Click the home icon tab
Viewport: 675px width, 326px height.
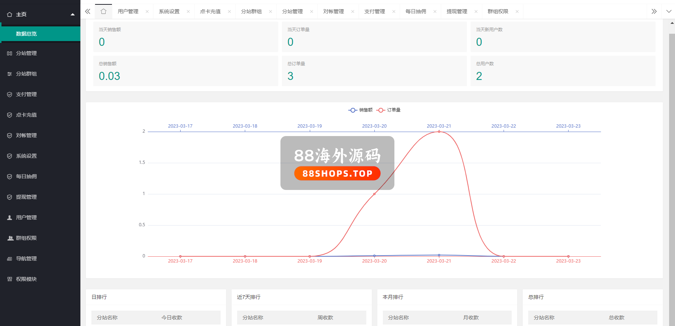pos(104,11)
